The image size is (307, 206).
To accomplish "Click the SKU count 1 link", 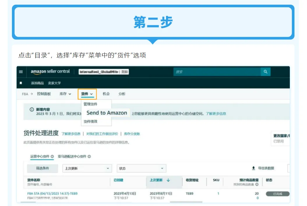I will [x=218, y=193].
